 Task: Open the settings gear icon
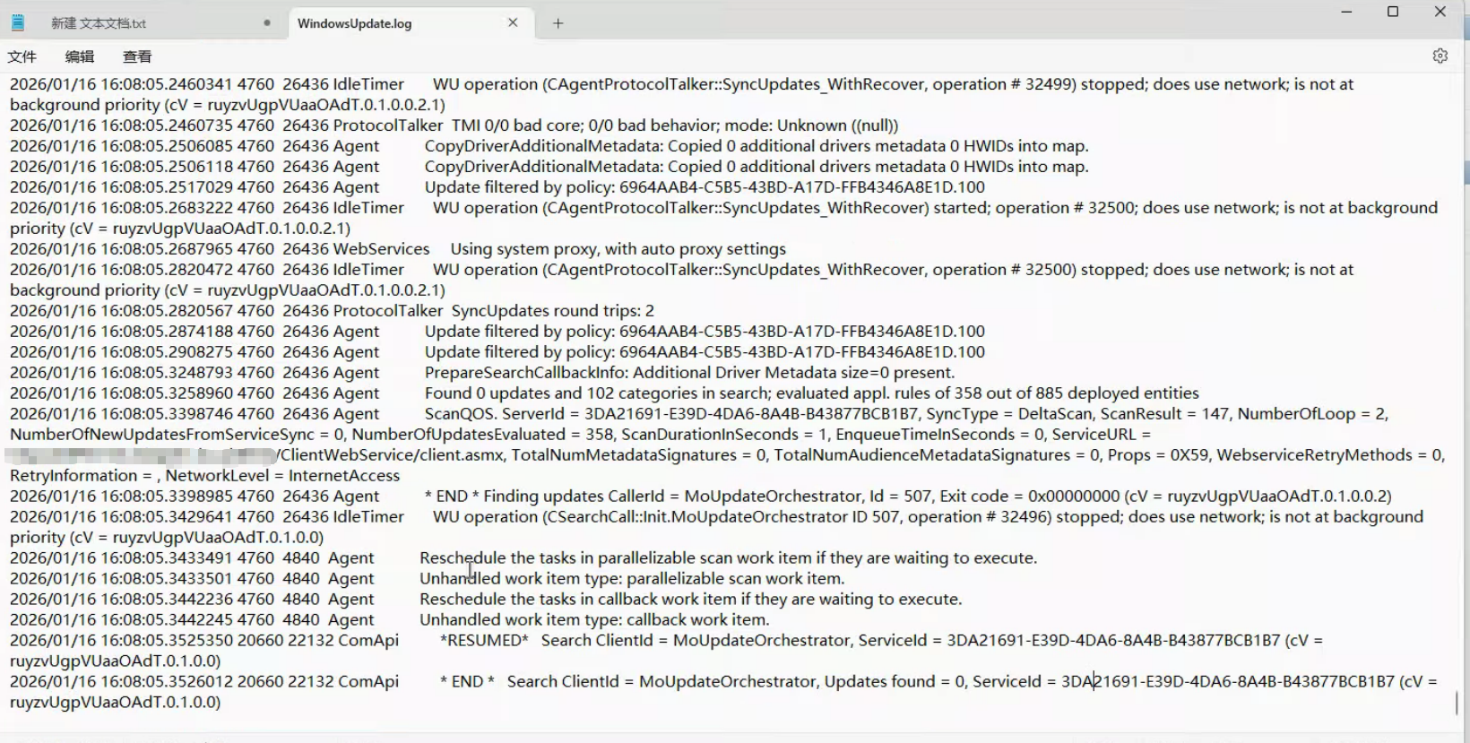(1440, 56)
